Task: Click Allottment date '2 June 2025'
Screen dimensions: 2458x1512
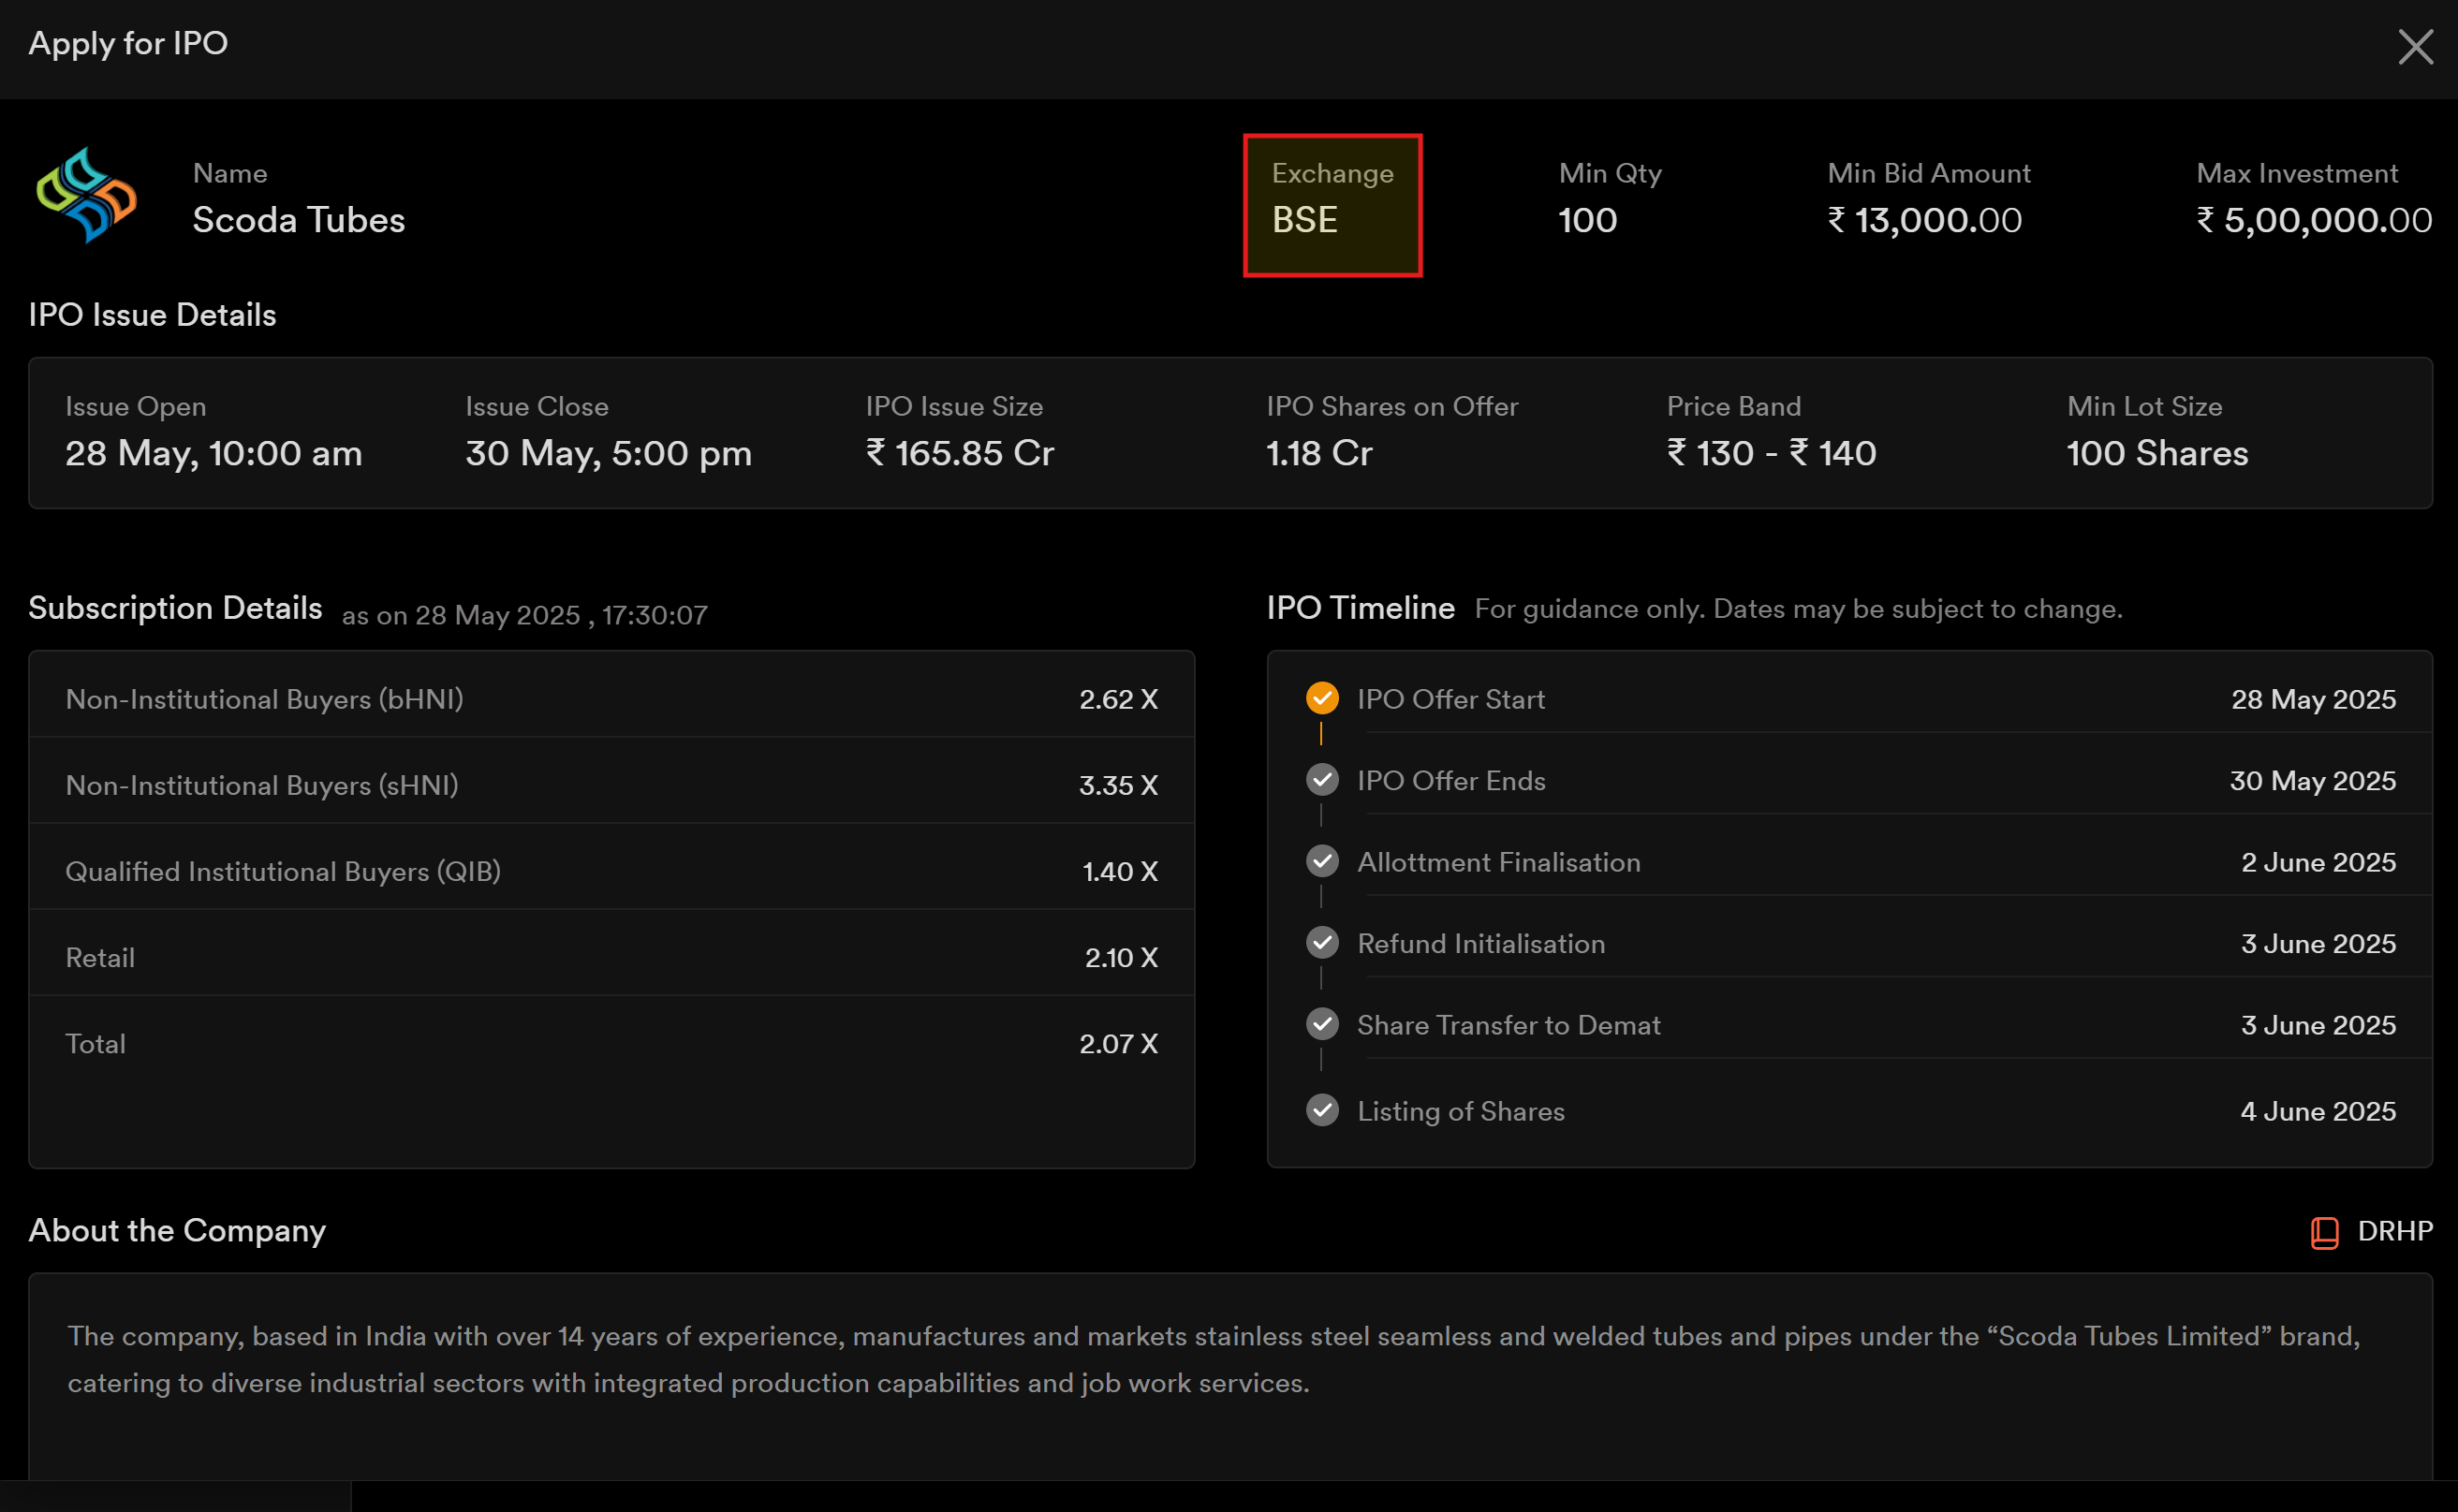Action: click(2318, 862)
